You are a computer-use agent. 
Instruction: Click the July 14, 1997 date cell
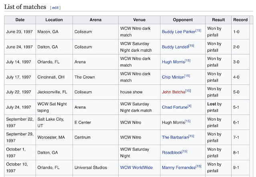coord(20,62)
